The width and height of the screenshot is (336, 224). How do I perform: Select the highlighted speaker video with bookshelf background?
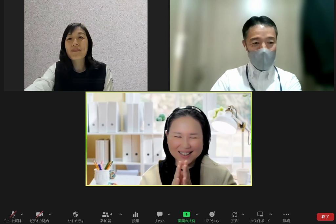click(169, 139)
